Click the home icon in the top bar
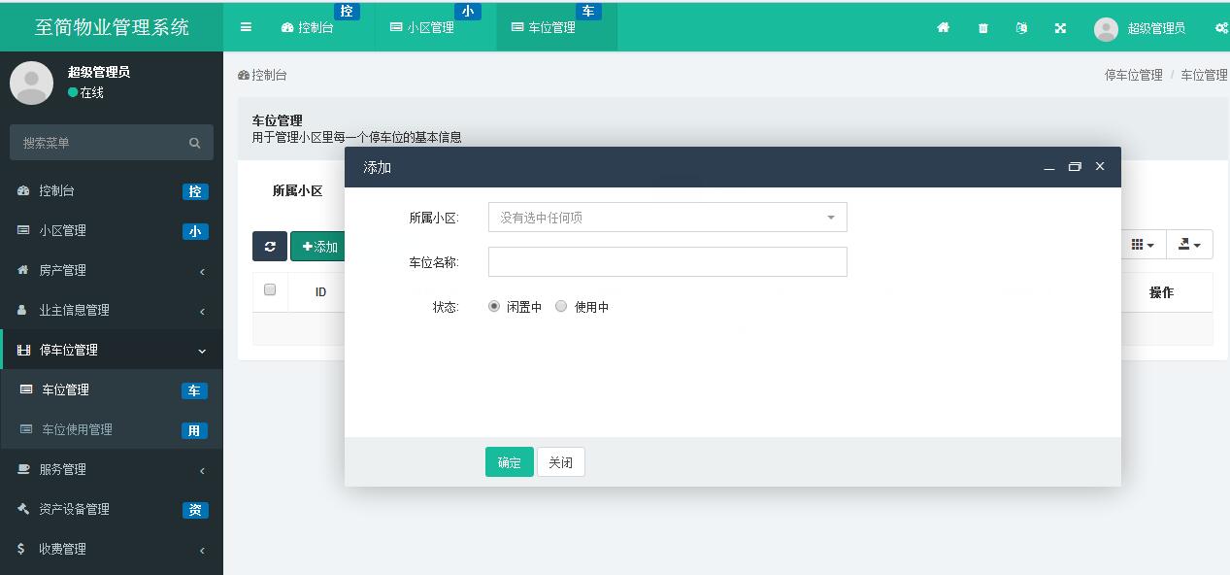1230x575 pixels. (943, 28)
